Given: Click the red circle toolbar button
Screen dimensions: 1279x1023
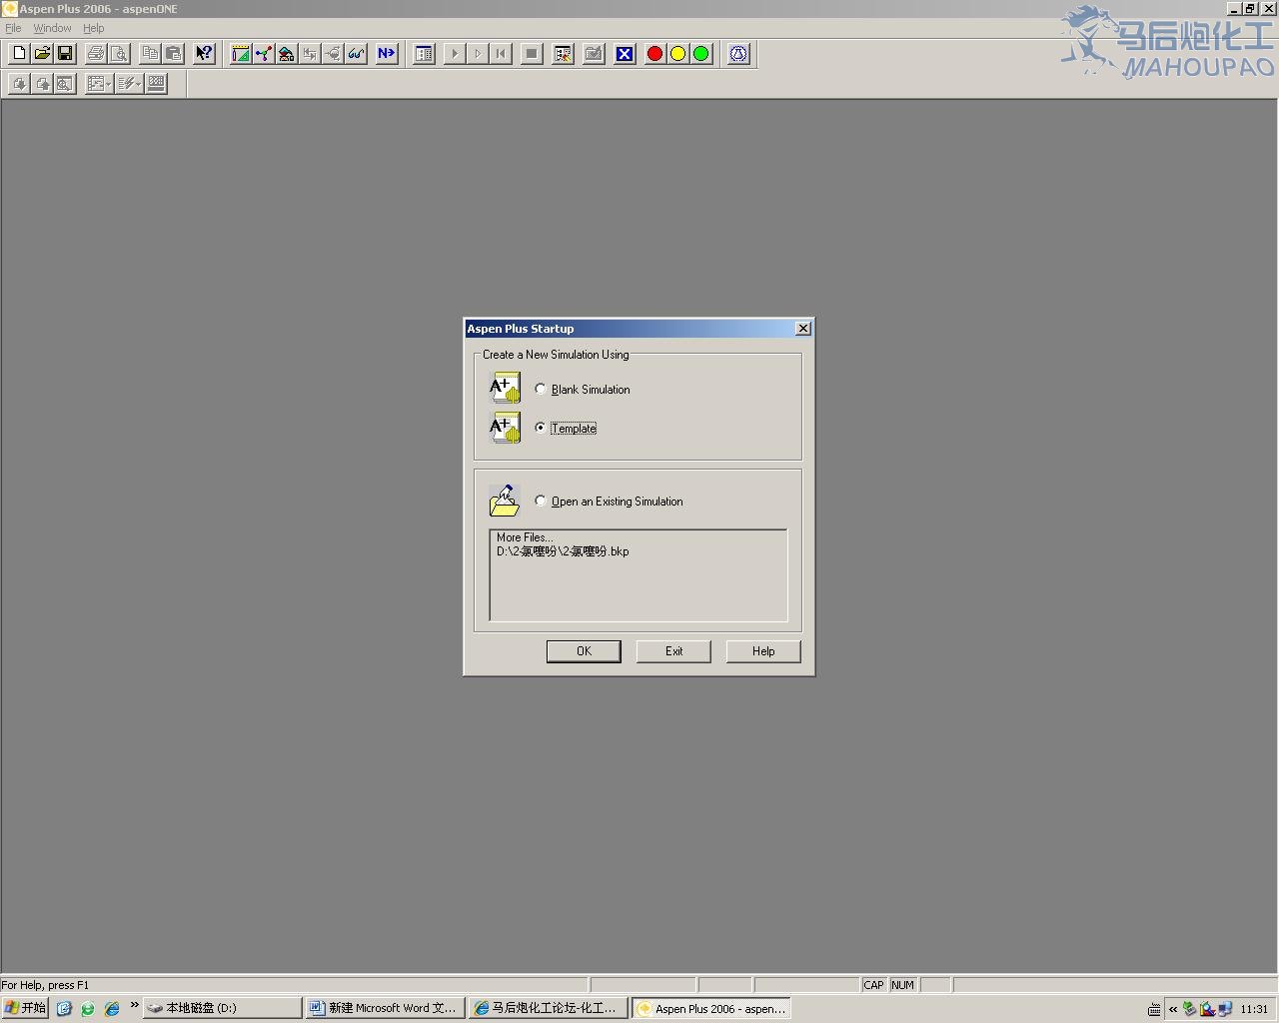Looking at the screenshot, I should pyautogui.click(x=655, y=54).
